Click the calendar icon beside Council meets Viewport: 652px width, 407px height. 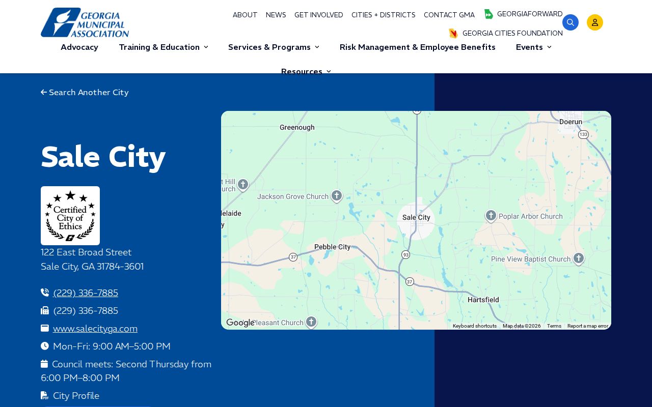click(x=44, y=364)
